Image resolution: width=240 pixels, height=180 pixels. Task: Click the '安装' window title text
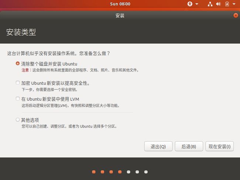pos(120,16)
